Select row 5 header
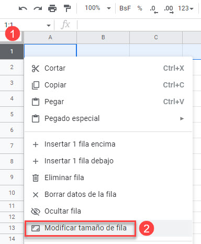Viewport: 201px width, 244px height. [x=12, y=114]
